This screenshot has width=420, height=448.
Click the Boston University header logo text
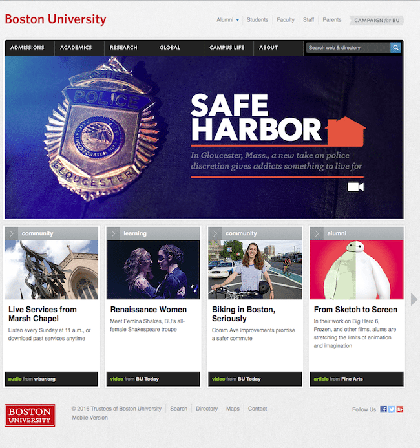click(56, 19)
